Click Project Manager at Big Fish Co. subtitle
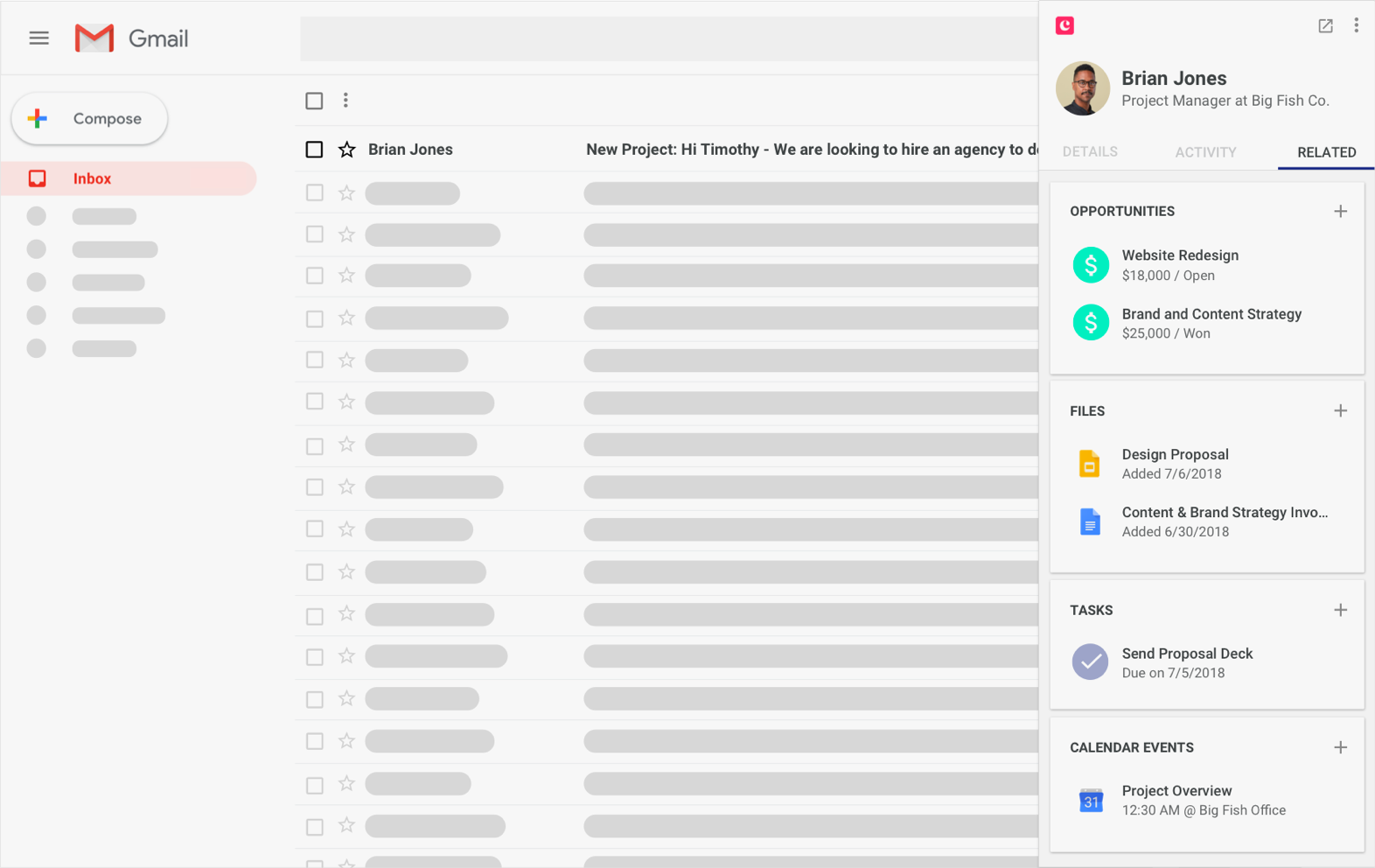Screen dimensions: 1375x868 click(1225, 101)
